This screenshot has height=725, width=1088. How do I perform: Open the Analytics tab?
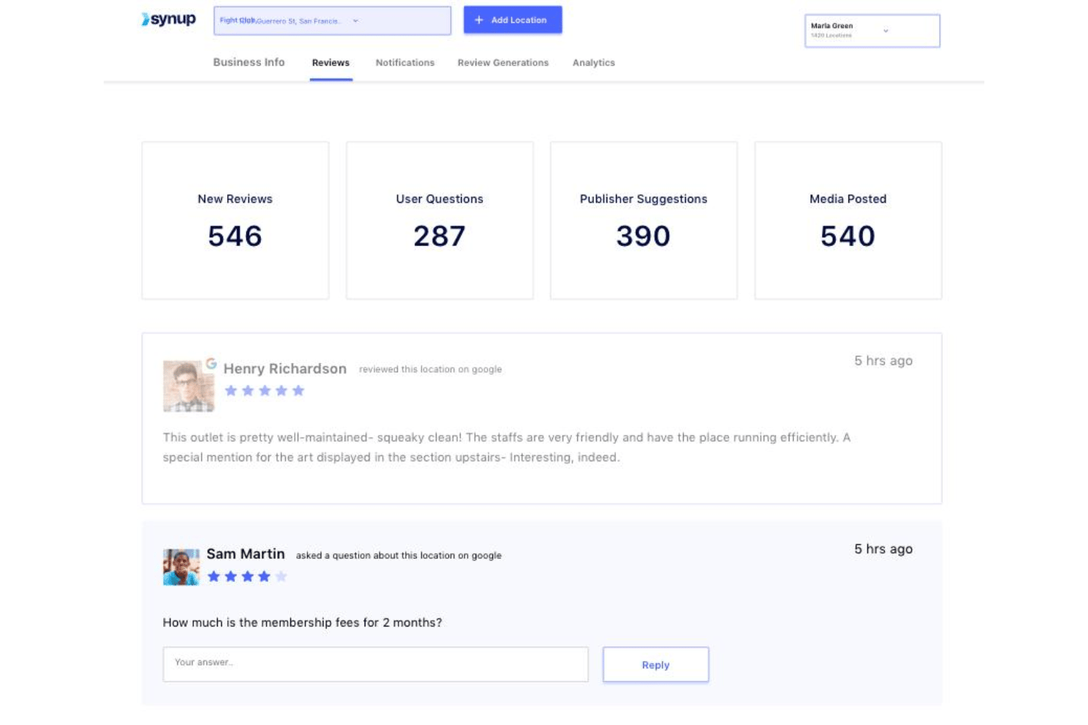[x=593, y=63]
